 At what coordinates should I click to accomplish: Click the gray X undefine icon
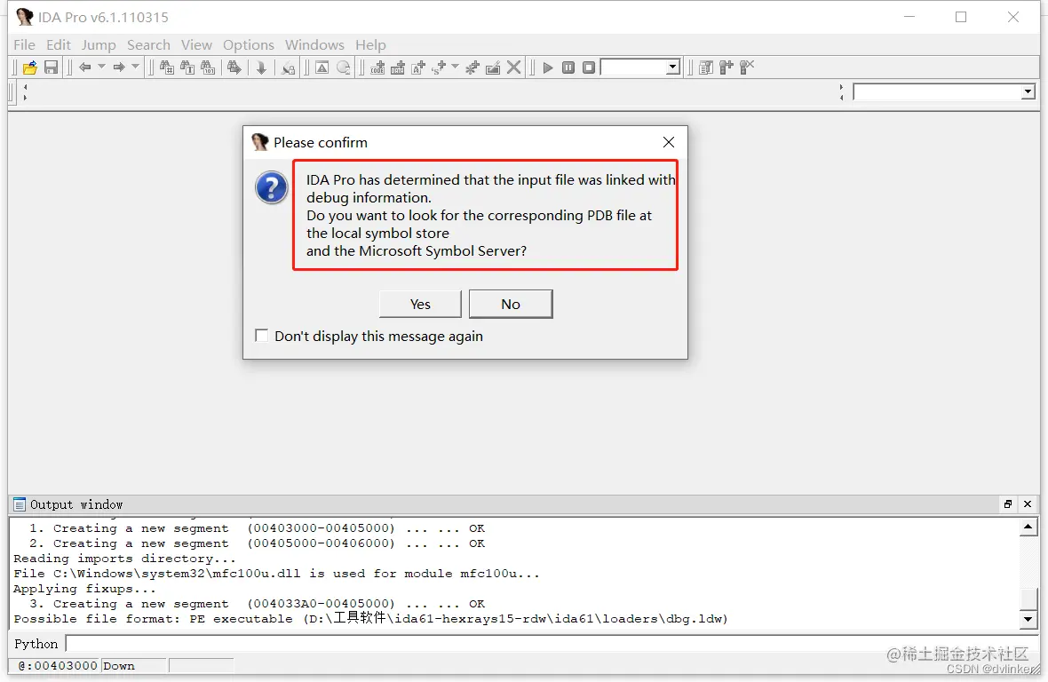513,67
